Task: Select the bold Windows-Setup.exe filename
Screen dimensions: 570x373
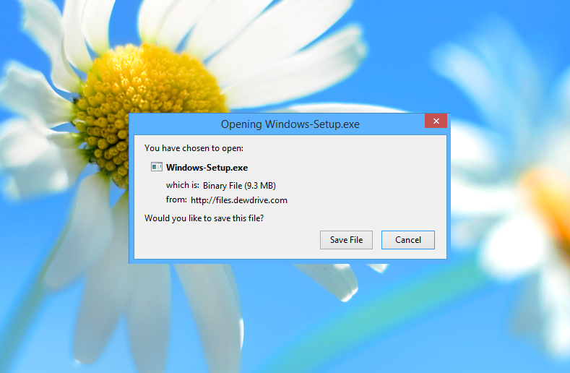Action: pos(207,168)
